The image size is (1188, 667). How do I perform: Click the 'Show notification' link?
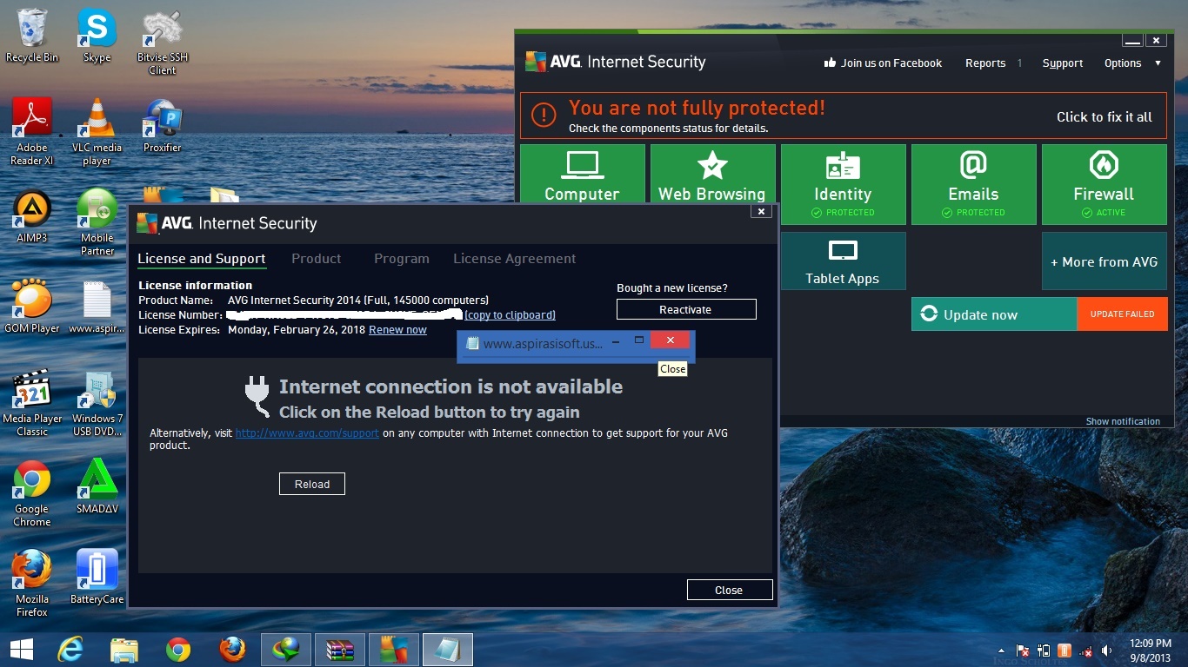(1123, 421)
